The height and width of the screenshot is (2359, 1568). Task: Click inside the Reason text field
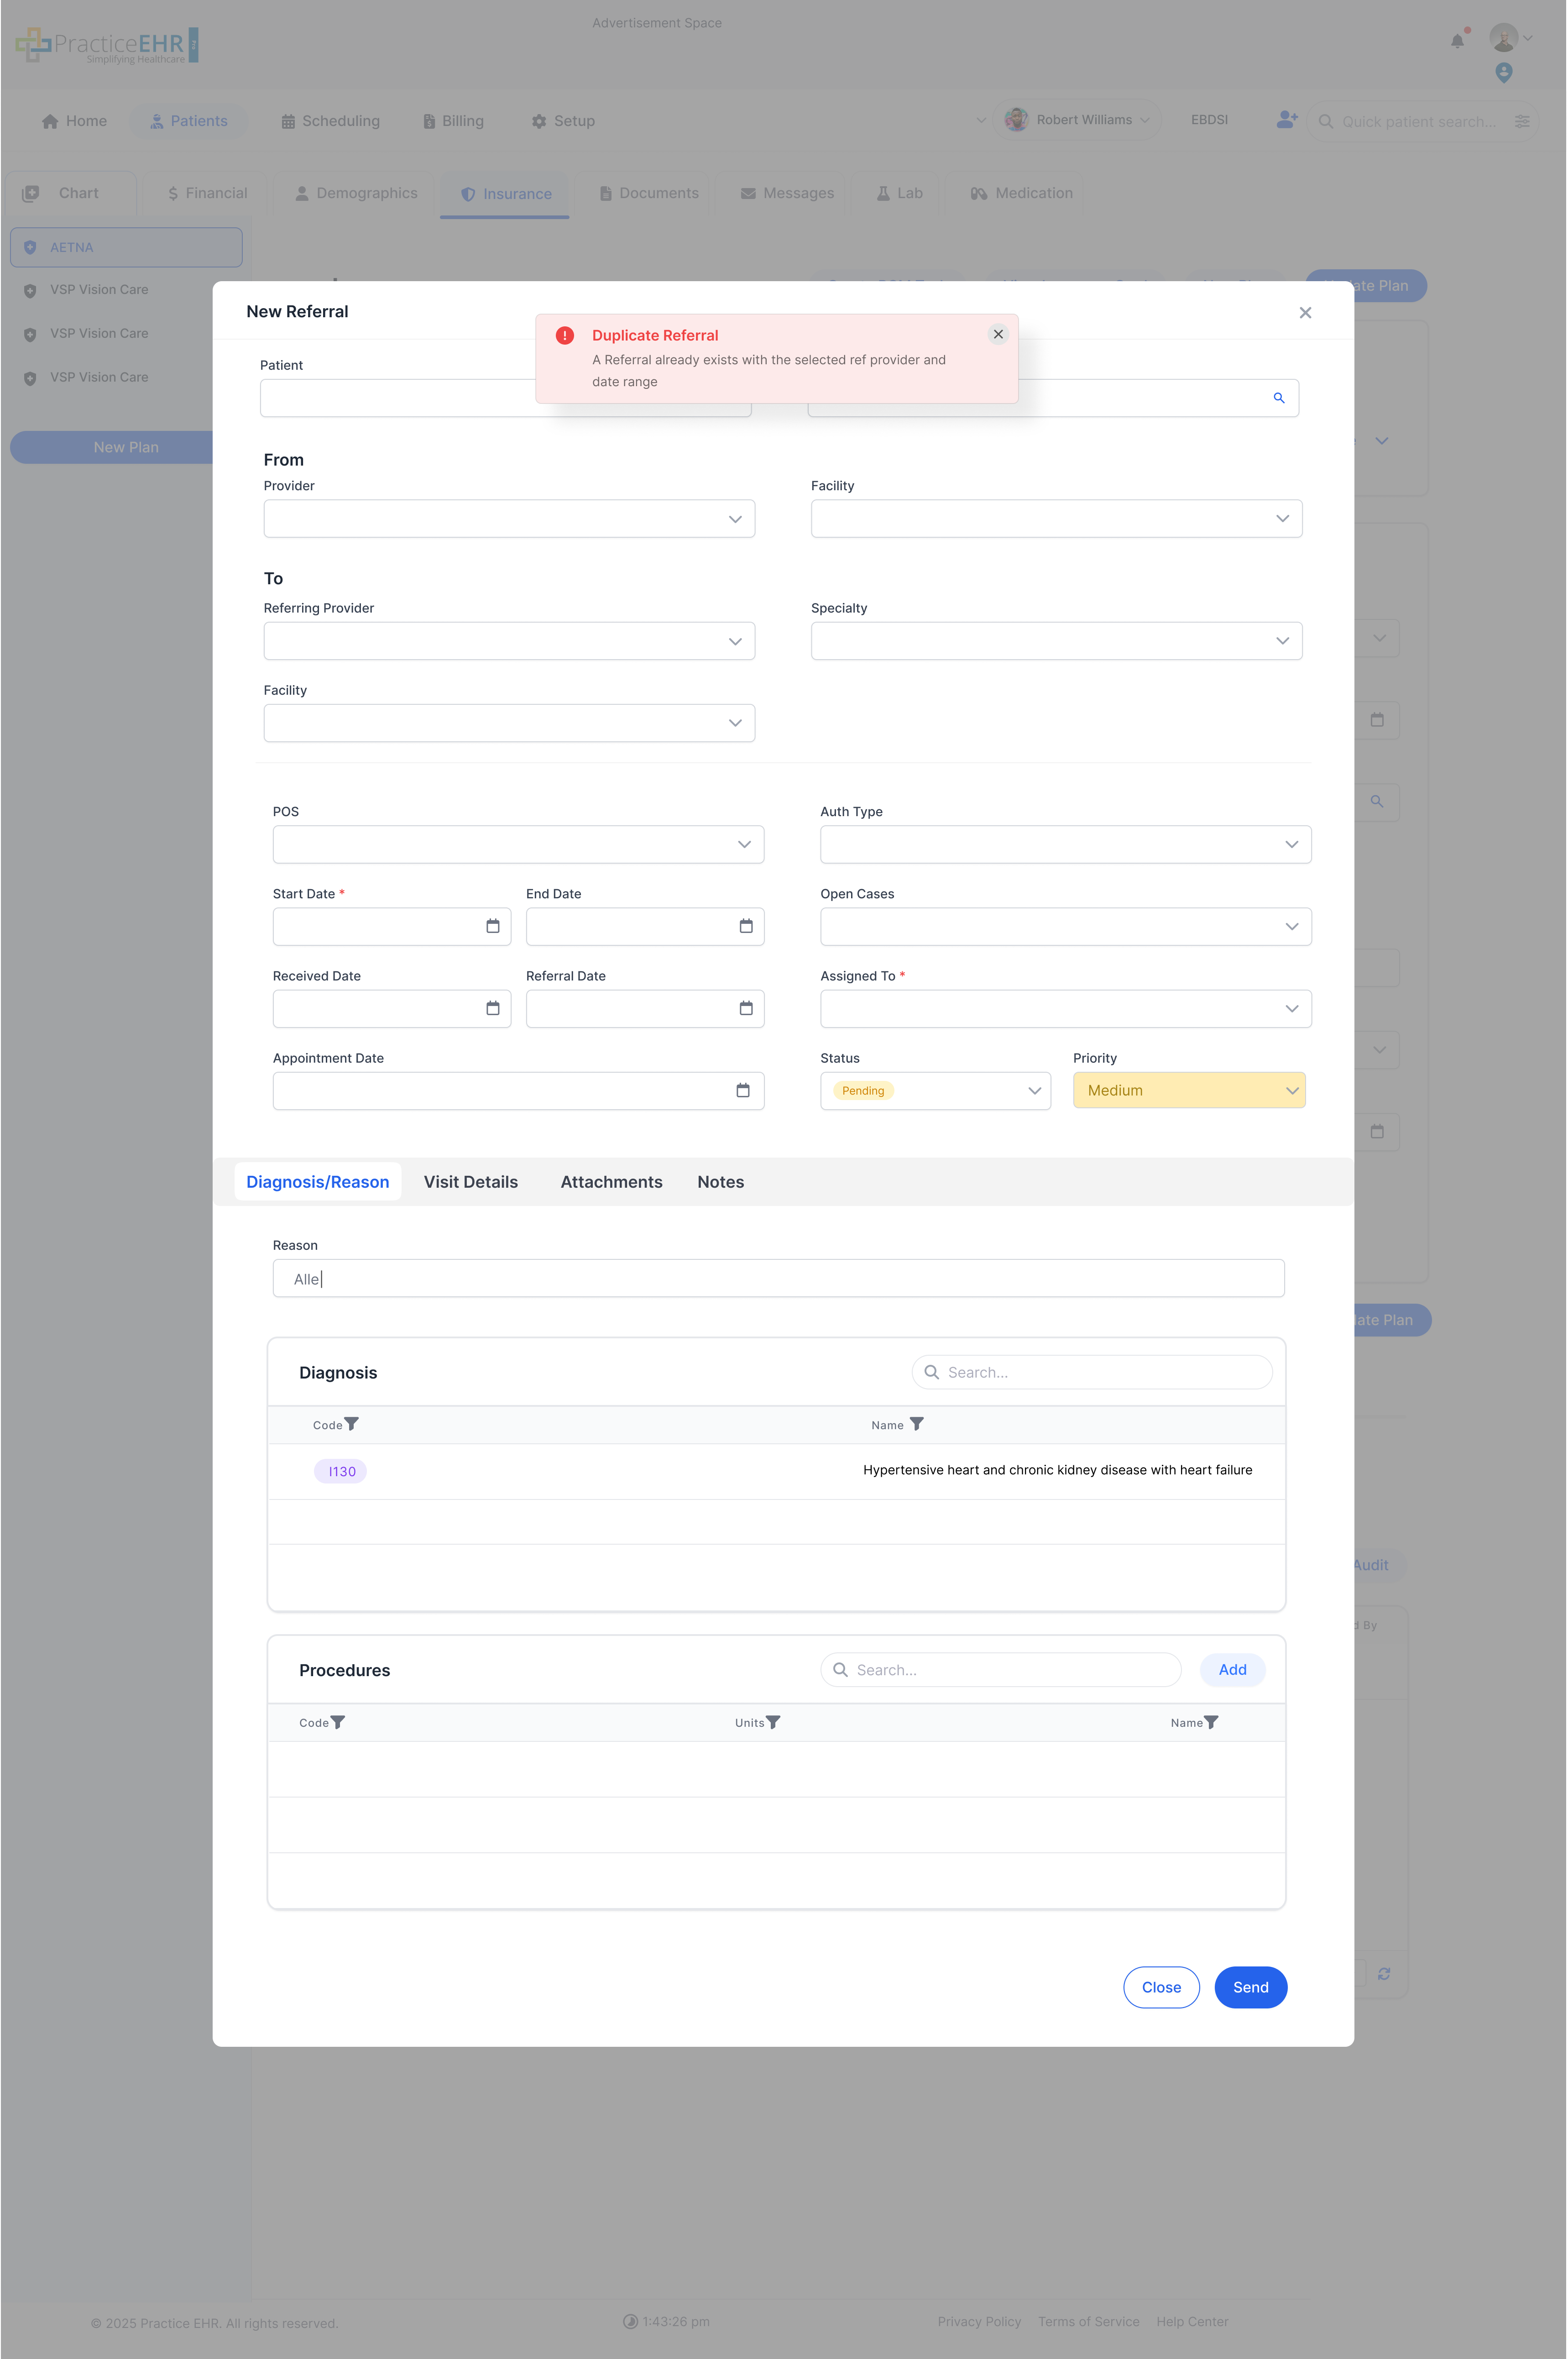coord(778,1278)
